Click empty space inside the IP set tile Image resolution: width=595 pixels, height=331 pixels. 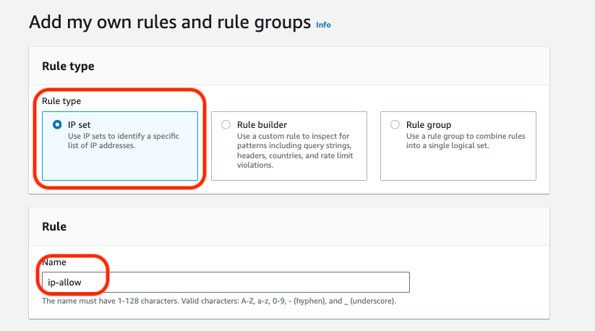119,166
